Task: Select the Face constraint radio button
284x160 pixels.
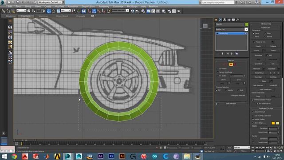Action: pos(253,36)
